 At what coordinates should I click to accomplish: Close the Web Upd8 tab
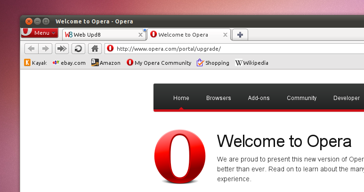[140, 35]
